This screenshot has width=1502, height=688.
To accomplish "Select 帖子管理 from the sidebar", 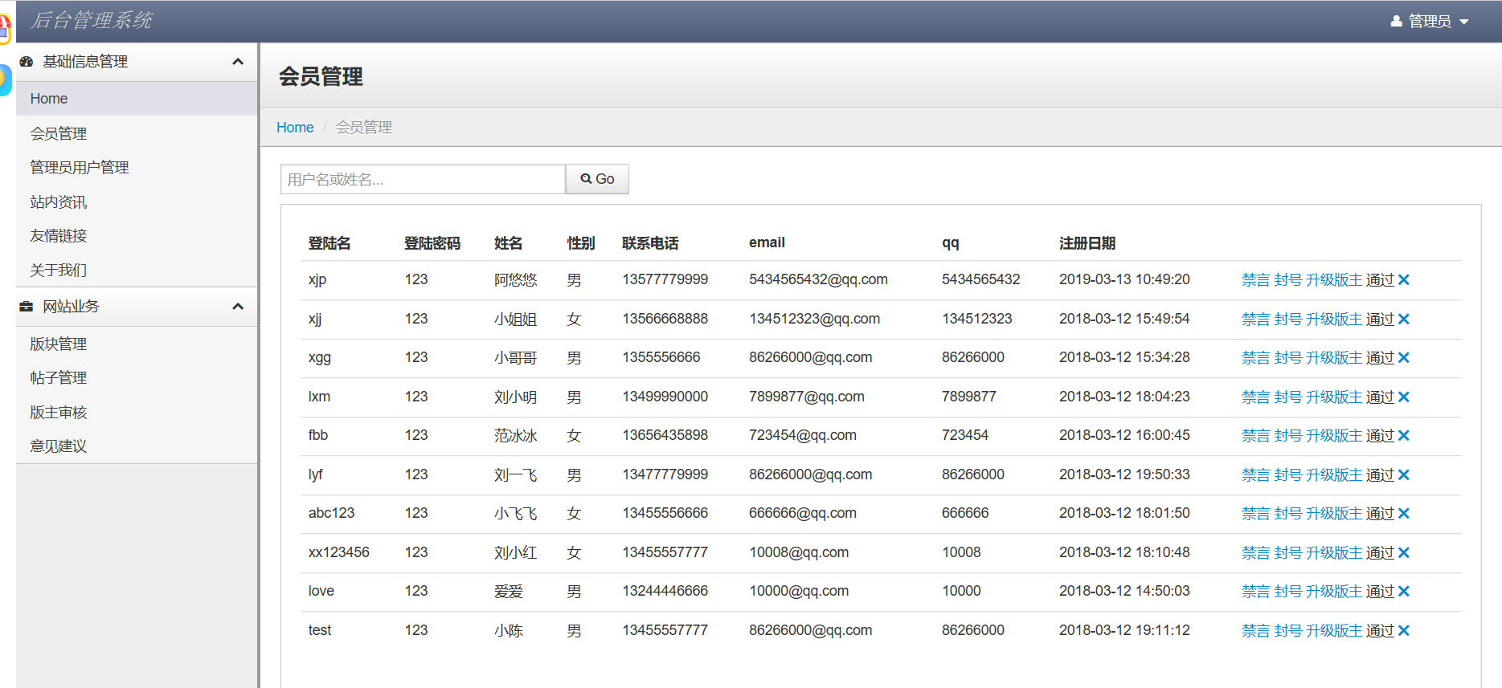I will tap(59, 378).
